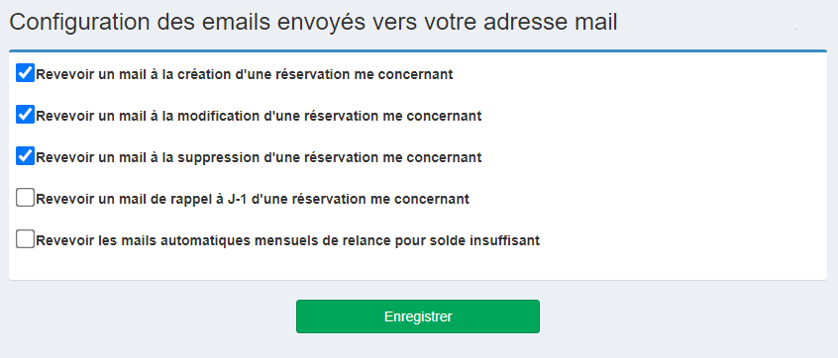Click the blue checkmark beside suppression option
Viewport: 838px width, 358px height.
25,156
